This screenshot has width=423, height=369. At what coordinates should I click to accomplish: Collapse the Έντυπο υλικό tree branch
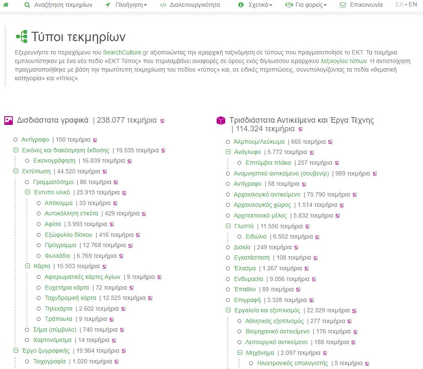tap(27, 192)
